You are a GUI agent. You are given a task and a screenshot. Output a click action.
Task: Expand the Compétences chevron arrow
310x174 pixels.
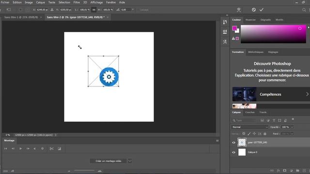(x=307, y=94)
